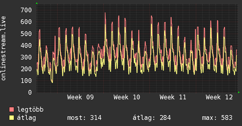The width and height of the screenshot is (242, 126).
Task: Click the 600 y-axis label
Action: tap(26, 22)
